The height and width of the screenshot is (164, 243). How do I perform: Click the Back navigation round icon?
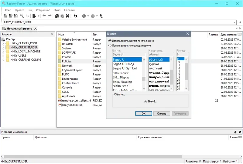pyautogui.click(x=84, y=16)
